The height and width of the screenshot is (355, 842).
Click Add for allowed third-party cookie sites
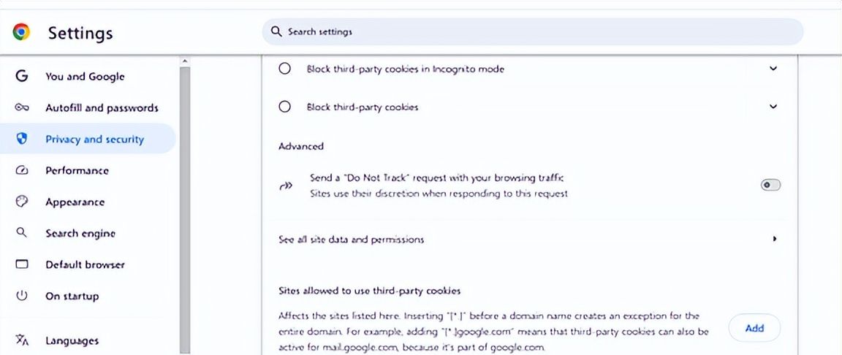754,328
